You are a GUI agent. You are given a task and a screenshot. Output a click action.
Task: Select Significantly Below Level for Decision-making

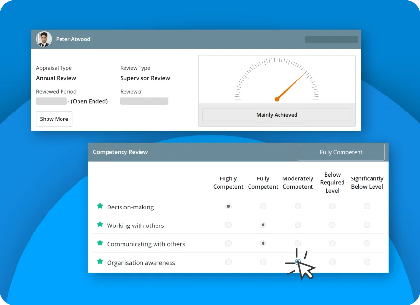(x=367, y=206)
